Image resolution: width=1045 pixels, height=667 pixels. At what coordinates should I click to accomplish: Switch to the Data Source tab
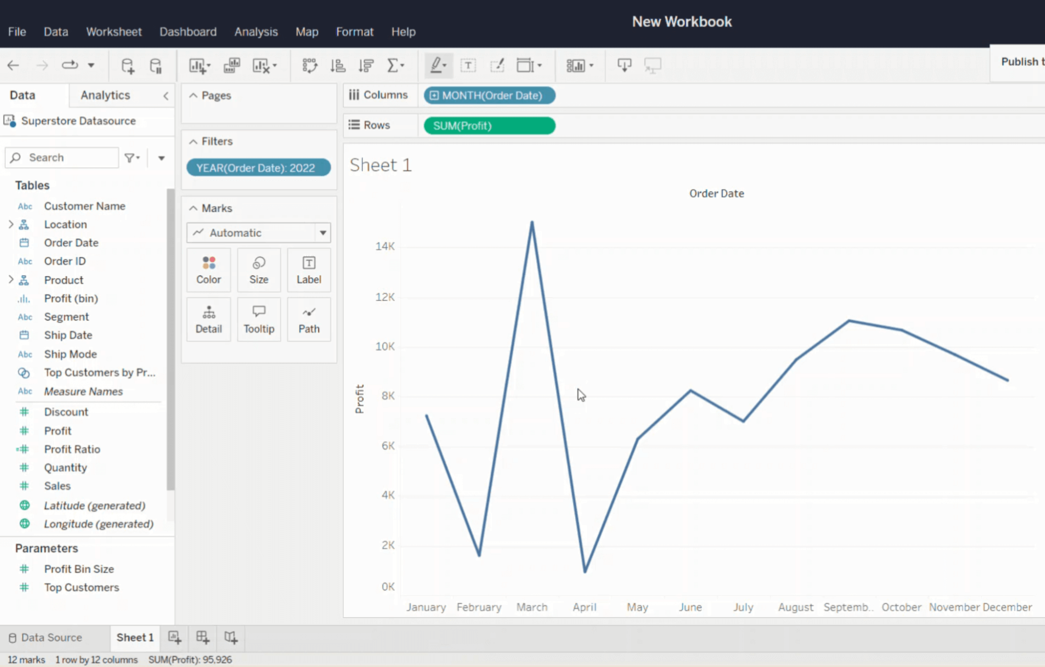click(51, 637)
